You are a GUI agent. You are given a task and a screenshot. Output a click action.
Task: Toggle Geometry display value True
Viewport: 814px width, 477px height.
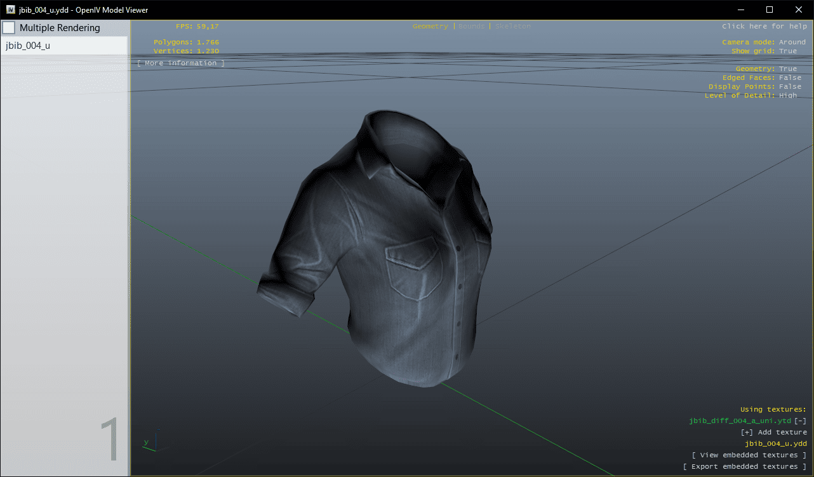pos(787,69)
